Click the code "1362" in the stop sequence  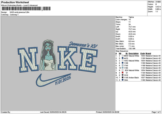click(x=143, y=75)
